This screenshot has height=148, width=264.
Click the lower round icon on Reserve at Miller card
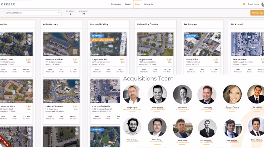point(77,39)
